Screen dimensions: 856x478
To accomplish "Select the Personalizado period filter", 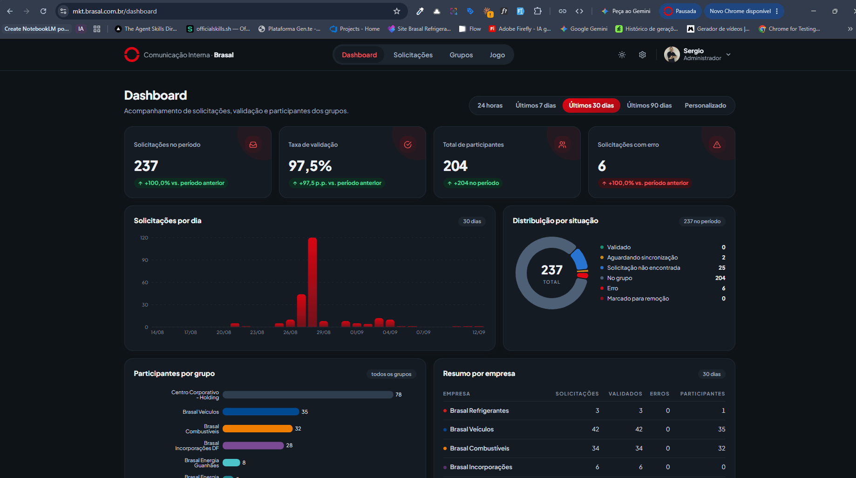I will (x=705, y=105).
